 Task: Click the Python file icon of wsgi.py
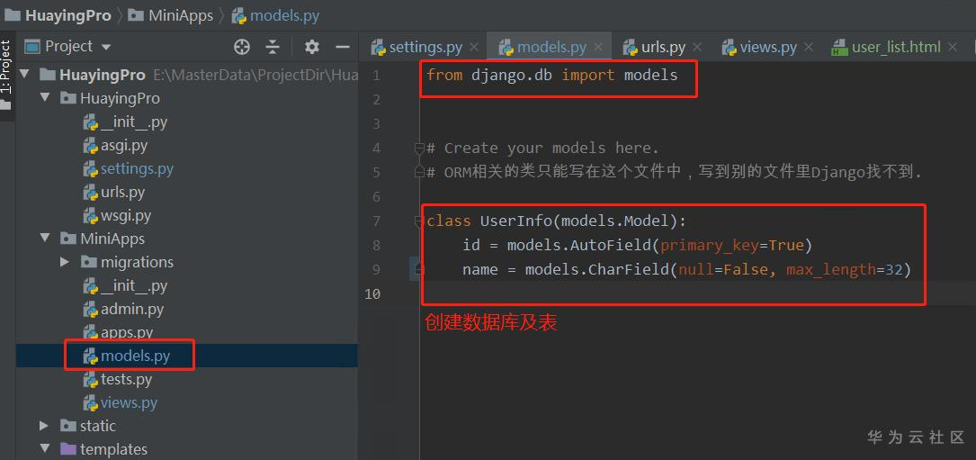point(91,216)
